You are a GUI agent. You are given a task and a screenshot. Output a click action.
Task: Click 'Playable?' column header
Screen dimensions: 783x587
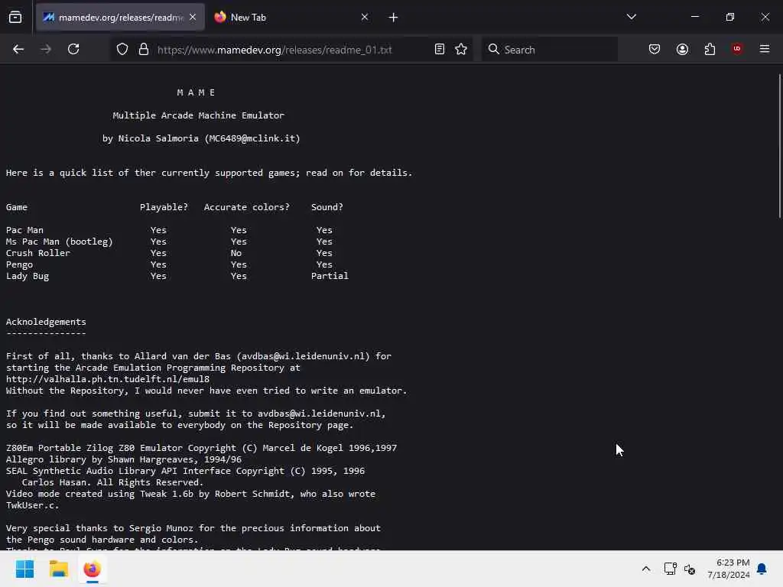[x=164, y=207]
